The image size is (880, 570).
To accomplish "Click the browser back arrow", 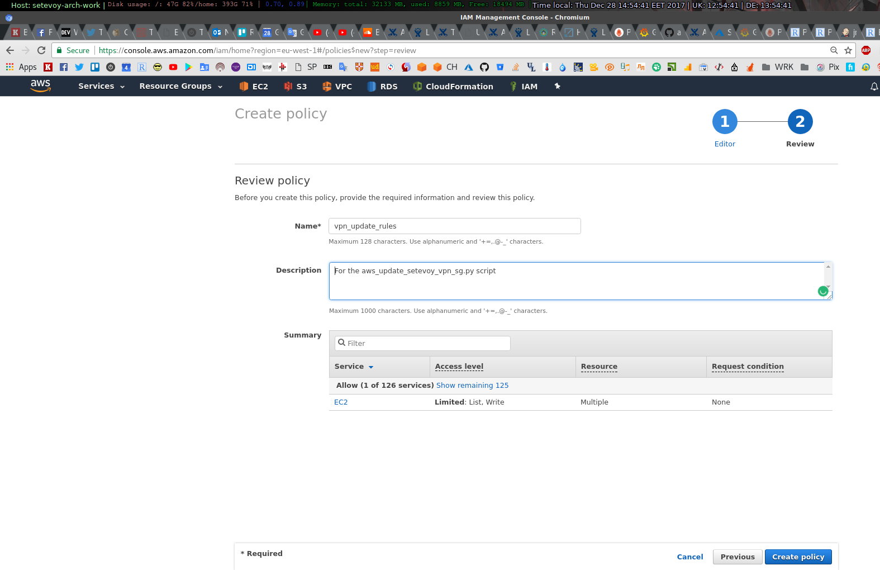I will (10, 50).
